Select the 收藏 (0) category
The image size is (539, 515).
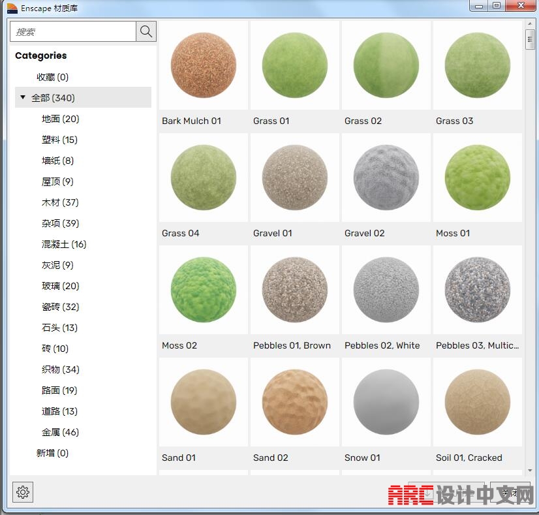[53, 77]
